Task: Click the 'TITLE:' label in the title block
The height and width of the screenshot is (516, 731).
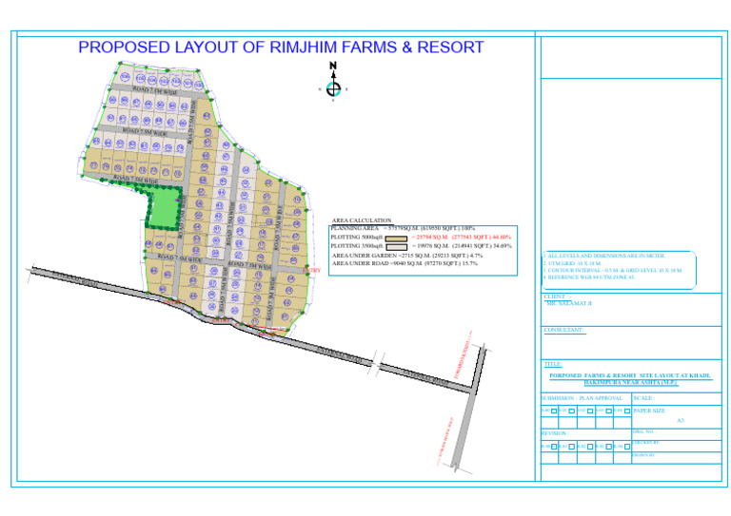Action: (553, 364)
